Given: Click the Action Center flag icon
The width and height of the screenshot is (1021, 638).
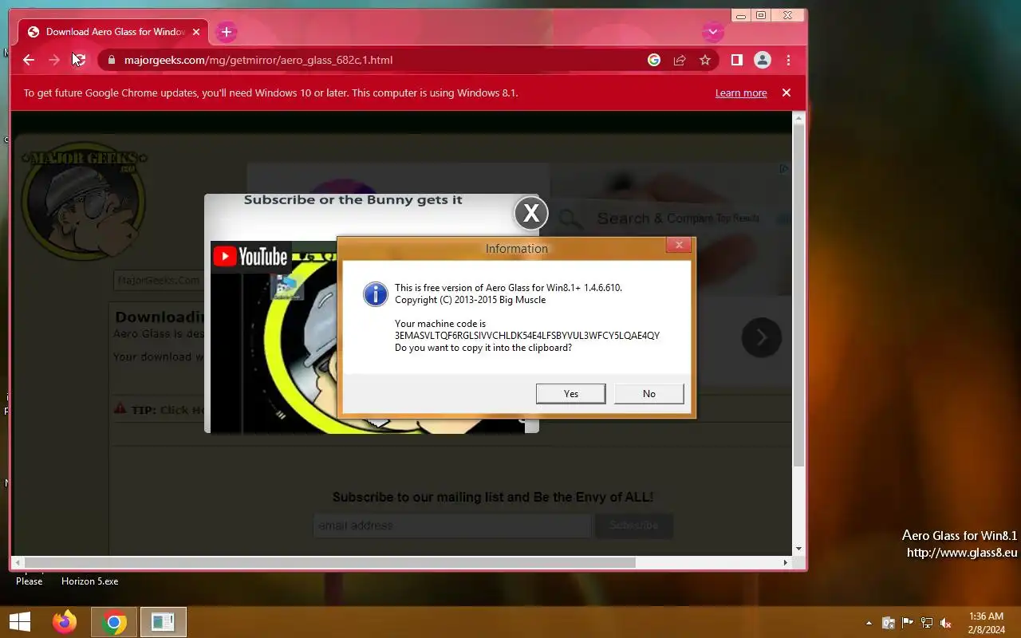Looking at the screenshot, I should [908, 623].
